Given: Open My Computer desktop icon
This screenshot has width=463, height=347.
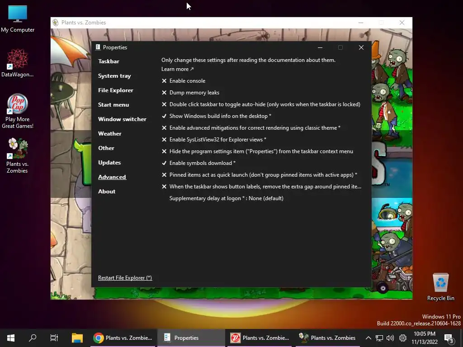Looking at the screenshot, I should pos(18,19).
